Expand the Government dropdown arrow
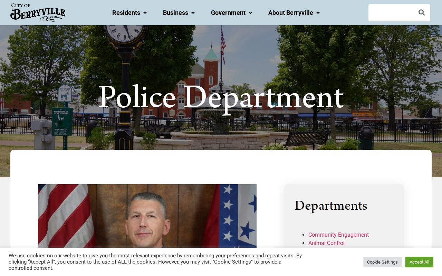Screen dimensions: 442x276 (x=250, y=13)
